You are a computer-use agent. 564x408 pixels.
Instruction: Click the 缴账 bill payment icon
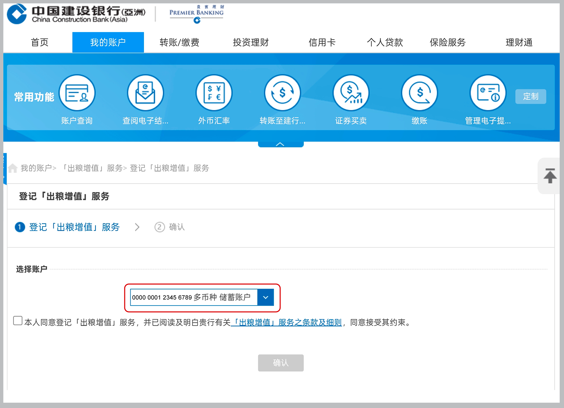tap(419, 93)
